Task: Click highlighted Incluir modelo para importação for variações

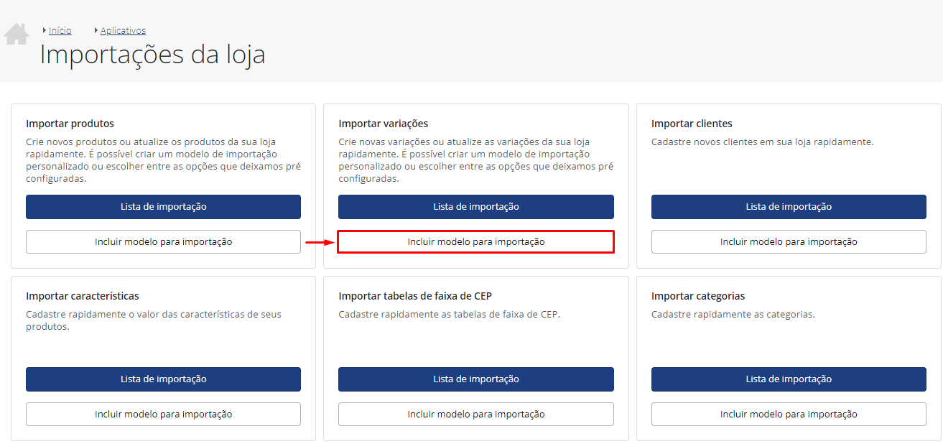Action: [x=476, y=242]
